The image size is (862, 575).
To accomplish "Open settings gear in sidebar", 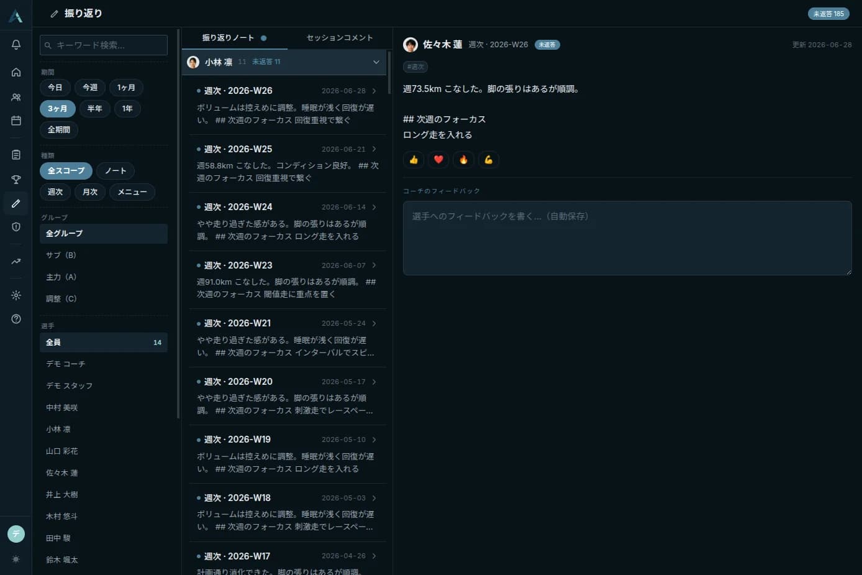I will click(x=16, y=295).
